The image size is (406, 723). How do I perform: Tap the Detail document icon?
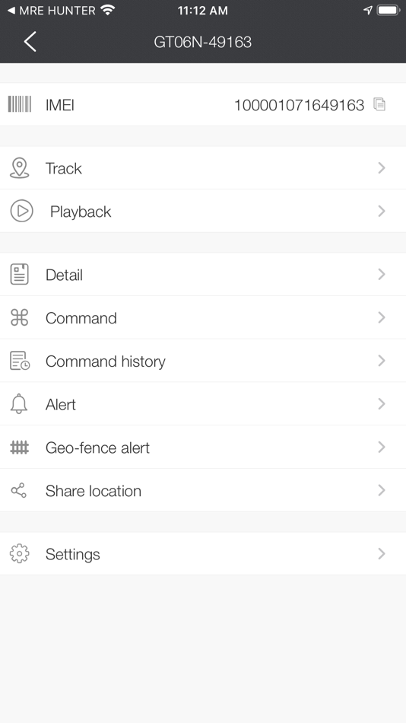tap(19, 274)
